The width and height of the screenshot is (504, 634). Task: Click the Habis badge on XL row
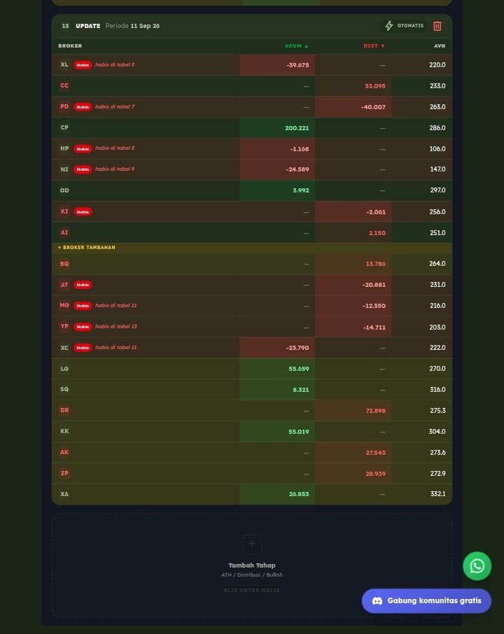point(83,65)
